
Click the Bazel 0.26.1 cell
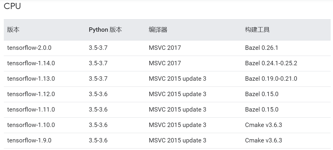[x=262, y=48]
